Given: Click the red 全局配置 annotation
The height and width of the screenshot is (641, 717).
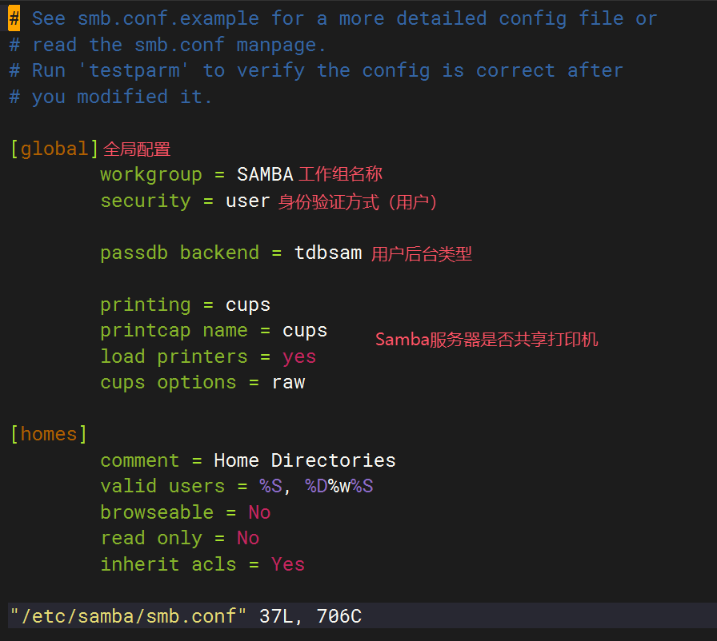Looking at the screenshot, I should (137, 149).
